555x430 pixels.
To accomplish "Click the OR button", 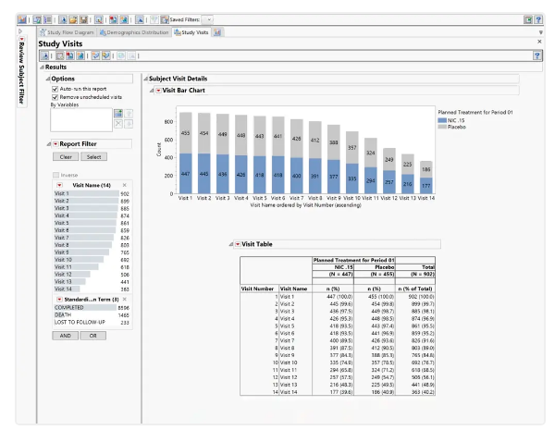I will click(x=93, y=336).
